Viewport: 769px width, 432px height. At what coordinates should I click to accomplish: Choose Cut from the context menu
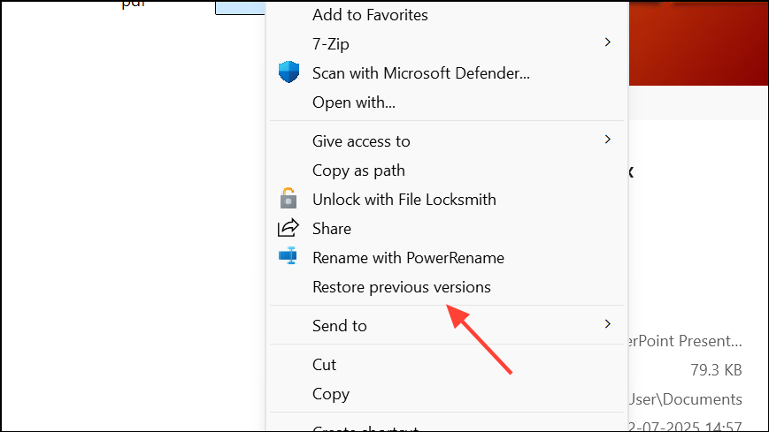(x=324, y=364)
